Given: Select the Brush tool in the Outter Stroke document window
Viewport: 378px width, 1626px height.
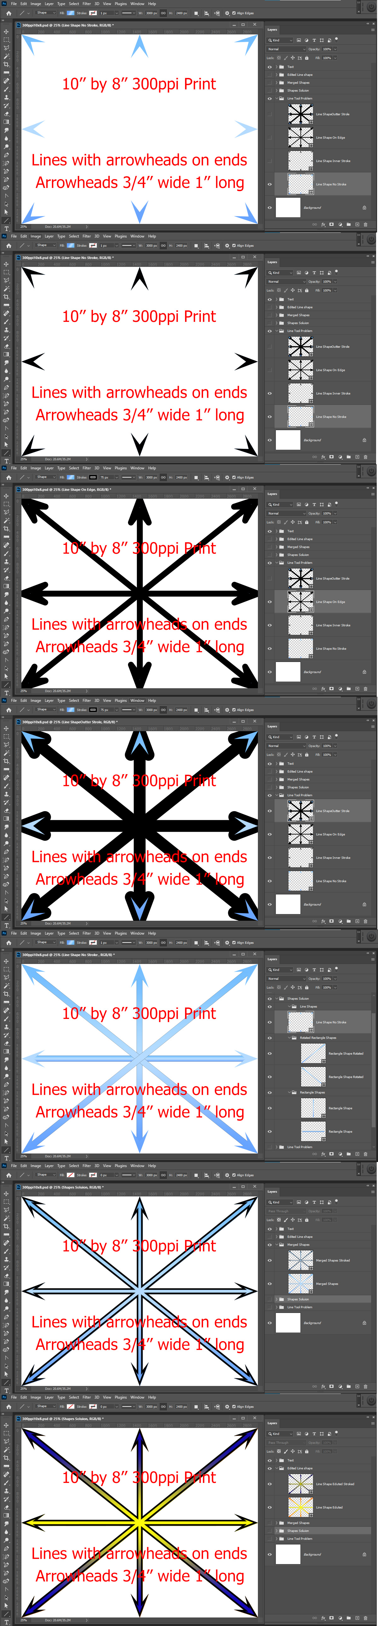Looking at the screenshot, I should click(x=6, y=786).
